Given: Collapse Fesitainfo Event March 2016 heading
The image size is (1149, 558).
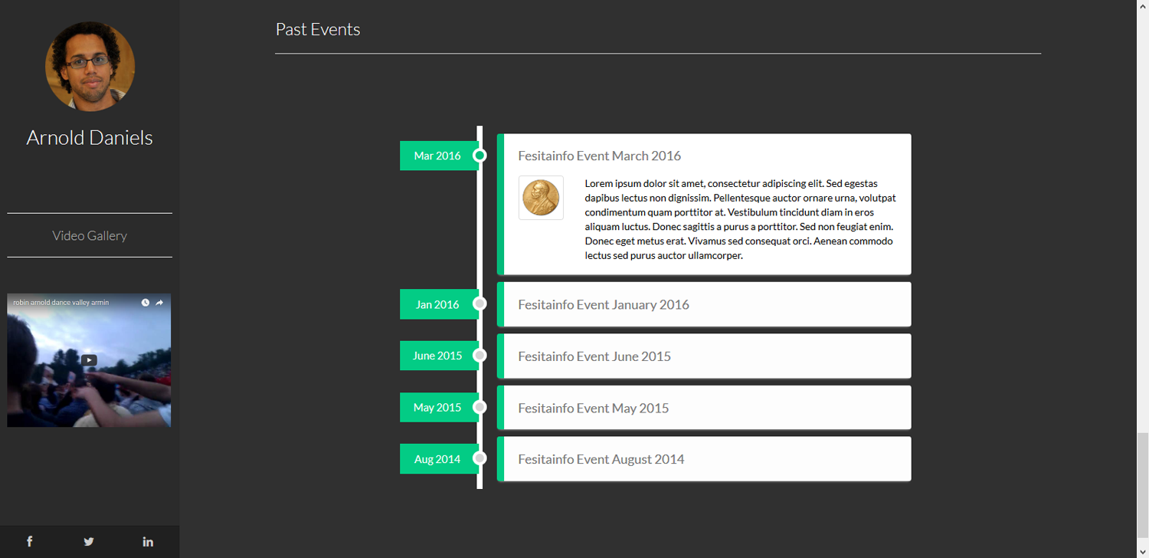Looking at the screenshot, I should pyautogui.click(x=599, y=156).
